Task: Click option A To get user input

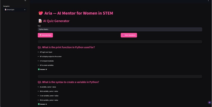Action: pyautogui.click(x=46, y=52)
